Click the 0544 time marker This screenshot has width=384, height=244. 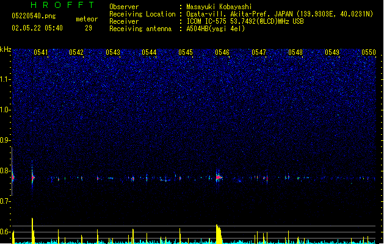tap(149, 52)
